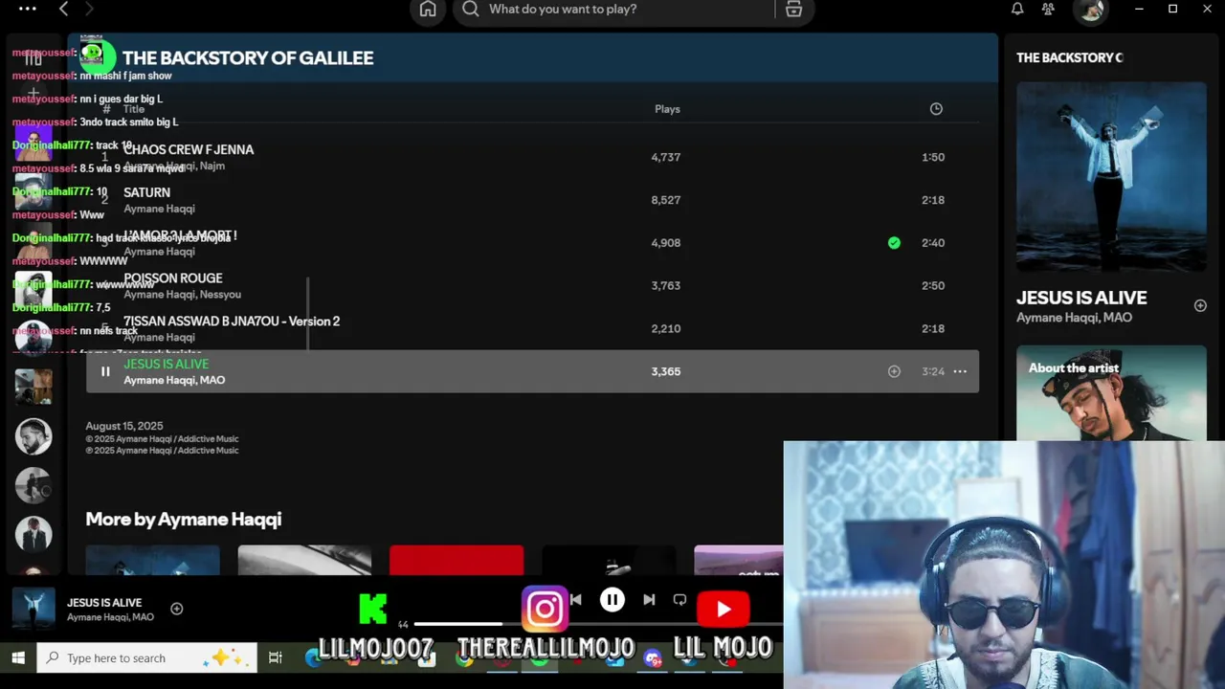Open Windows Task View
The height and width of the screenshot is (689, 1225).
[276, 658]
